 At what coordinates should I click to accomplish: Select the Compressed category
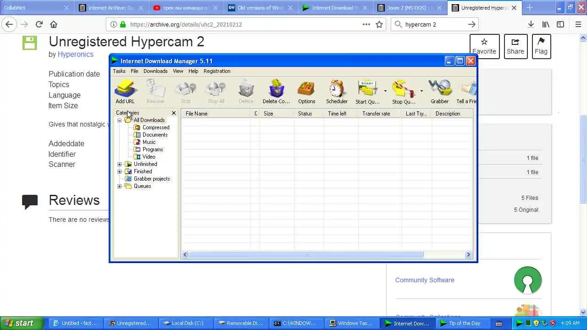156,127
